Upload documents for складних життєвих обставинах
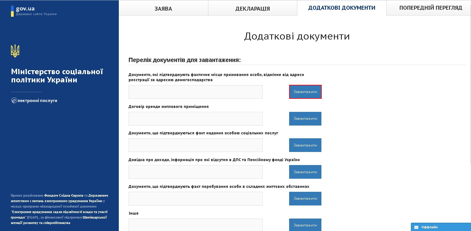 coord(305,198)
